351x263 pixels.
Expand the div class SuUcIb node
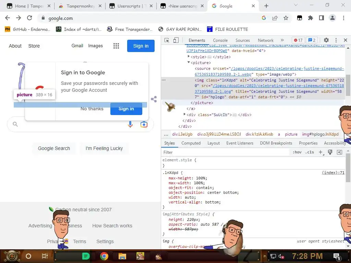[x=184, y=114]
